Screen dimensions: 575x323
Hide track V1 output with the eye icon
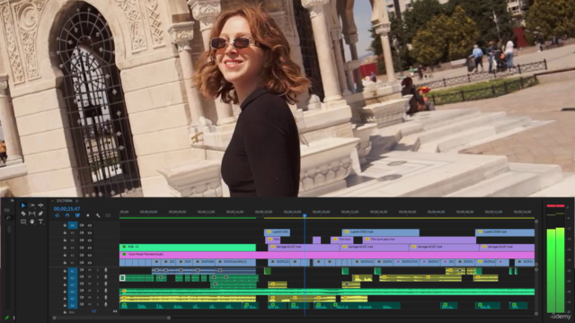[90, 263]
